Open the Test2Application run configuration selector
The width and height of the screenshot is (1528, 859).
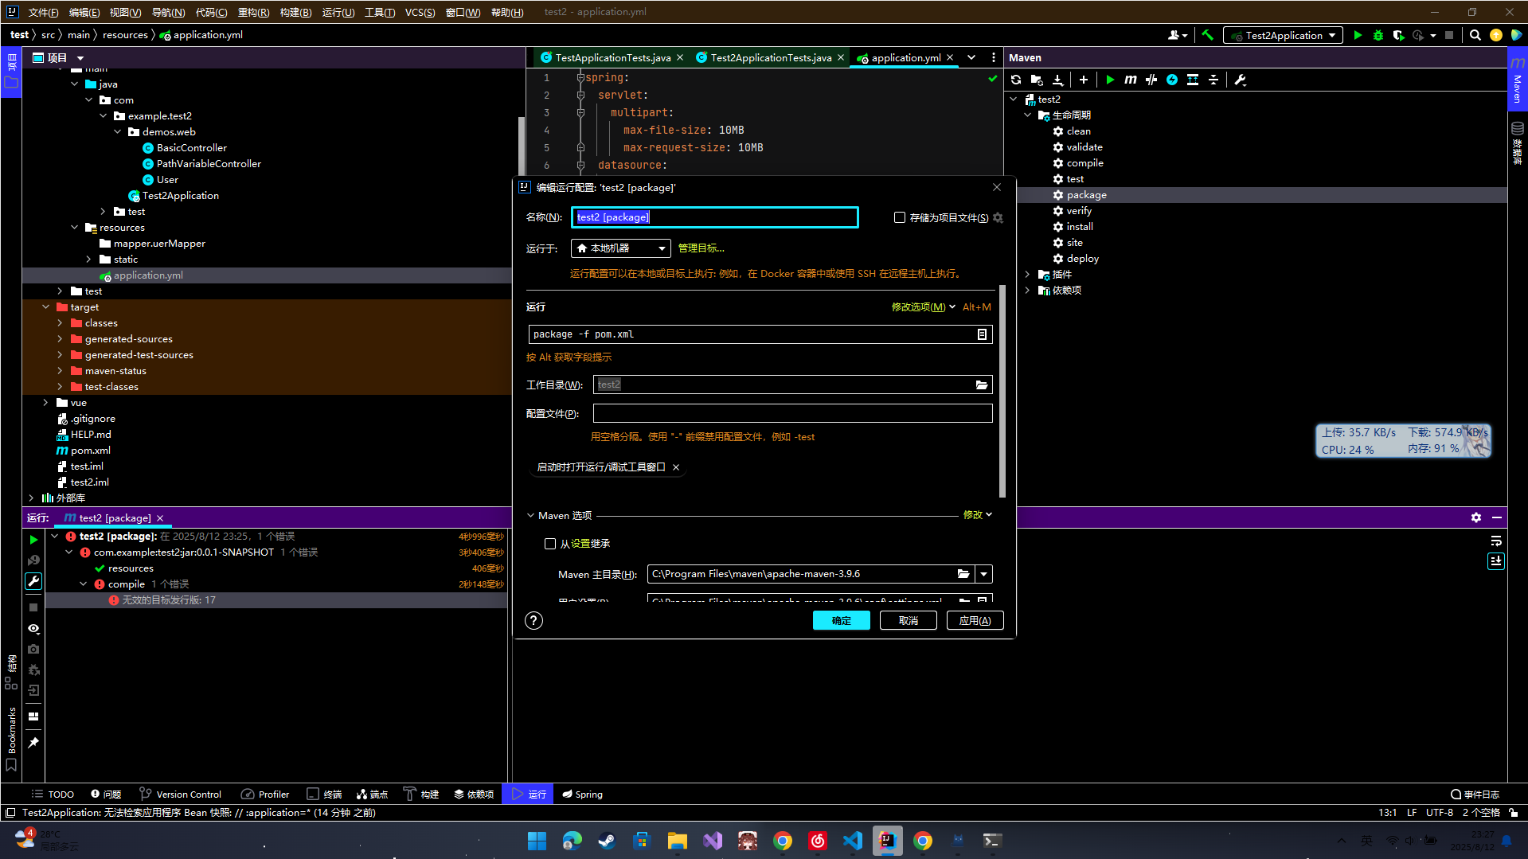coord(1283,35)
